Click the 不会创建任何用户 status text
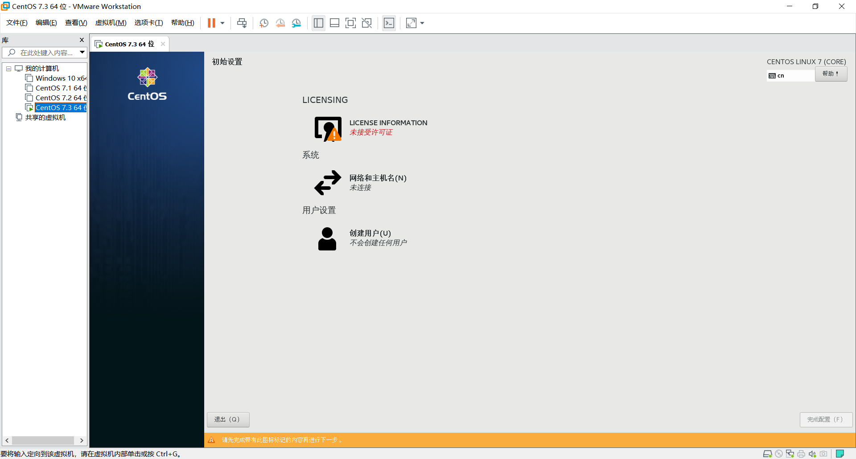The width and height of the screenshot is (856, 459). (x=378, y=243)
